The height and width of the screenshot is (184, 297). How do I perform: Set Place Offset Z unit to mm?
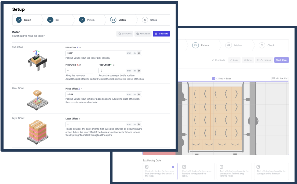coord(129,94)
